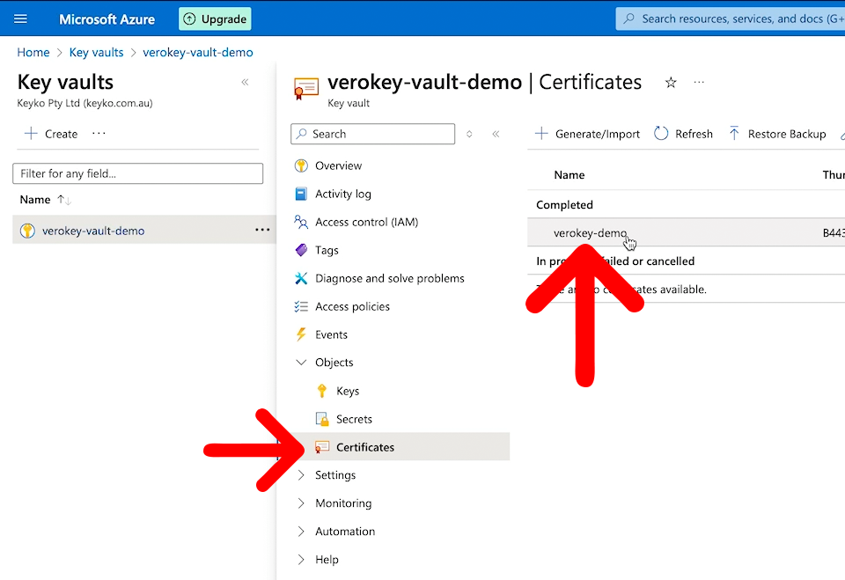Open the Activity log icon
This screenshot has width=845, height=580.
301,194
